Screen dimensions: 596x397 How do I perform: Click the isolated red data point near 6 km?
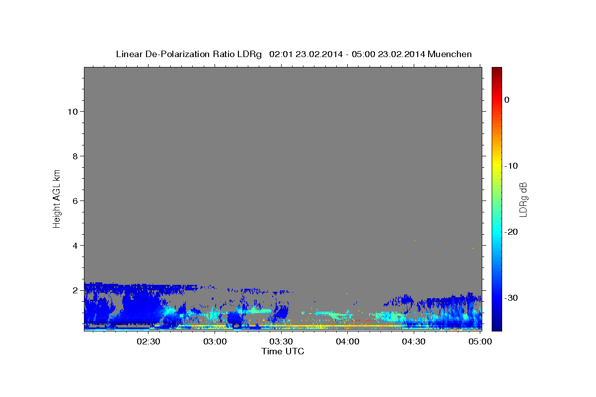point(267,197)
